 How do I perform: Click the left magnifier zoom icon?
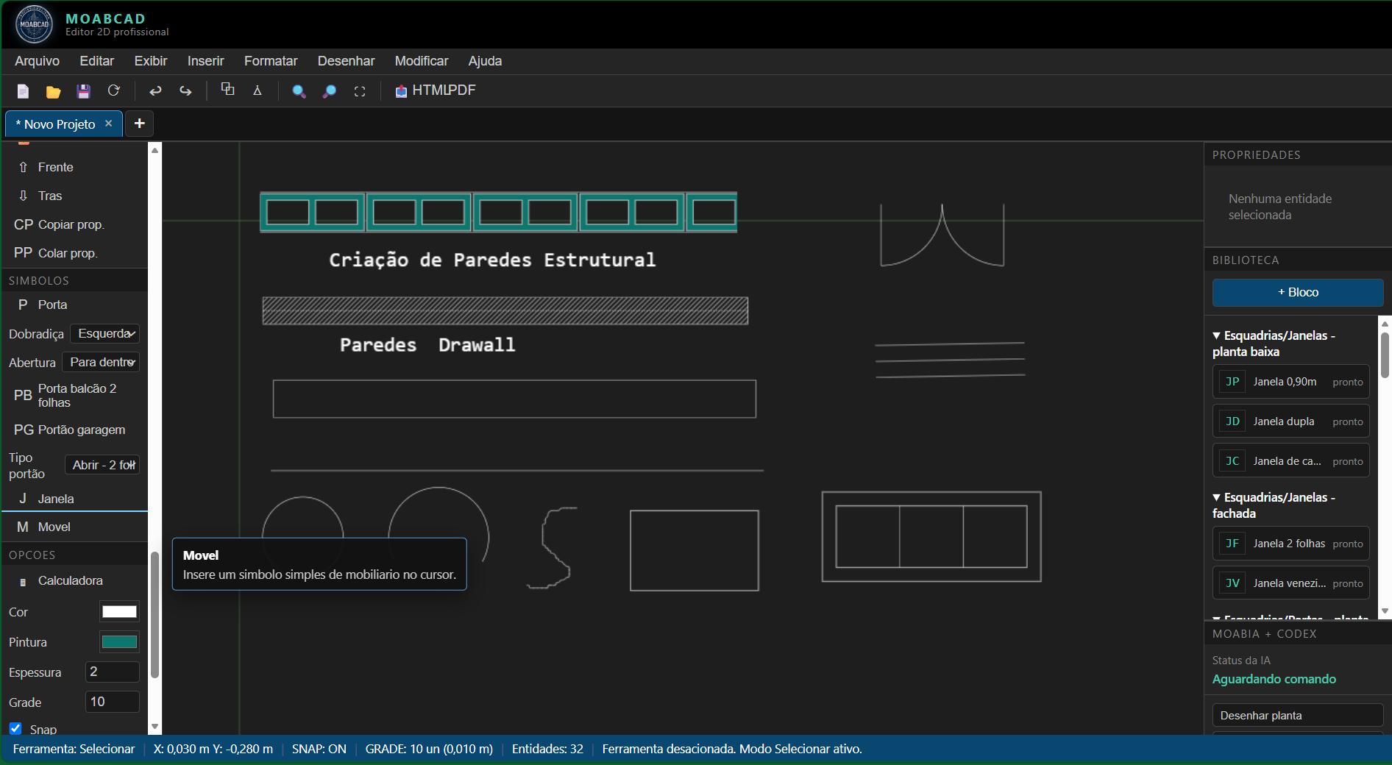click(x=299, y=91)
